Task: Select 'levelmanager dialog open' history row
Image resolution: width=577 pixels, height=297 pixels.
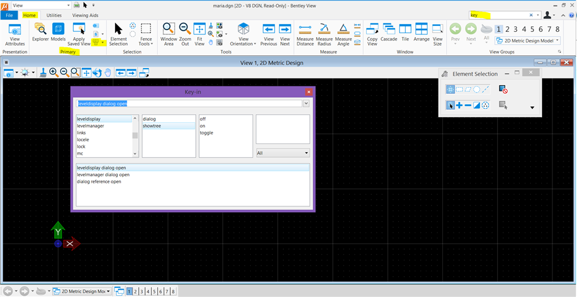Action: click(x=192, y=175)
